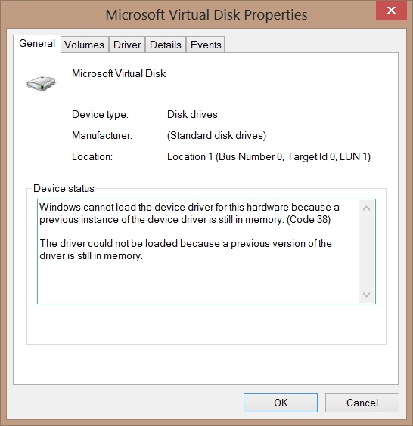Image resolution: width=413 pixels, height=426 pixels.
Task: Click the OK button
Action: [x=281, y=403]
